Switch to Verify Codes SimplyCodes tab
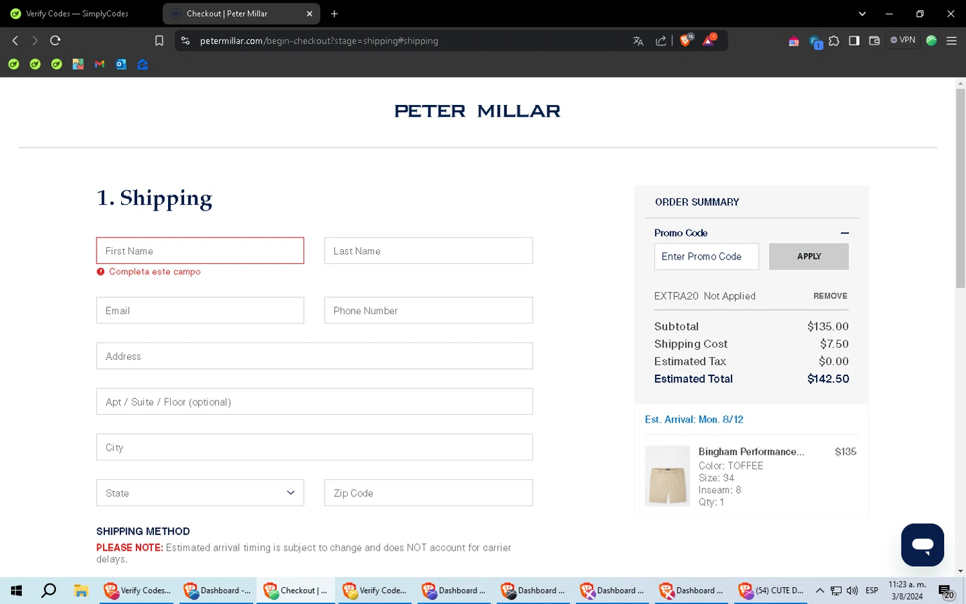 point(78,14)
